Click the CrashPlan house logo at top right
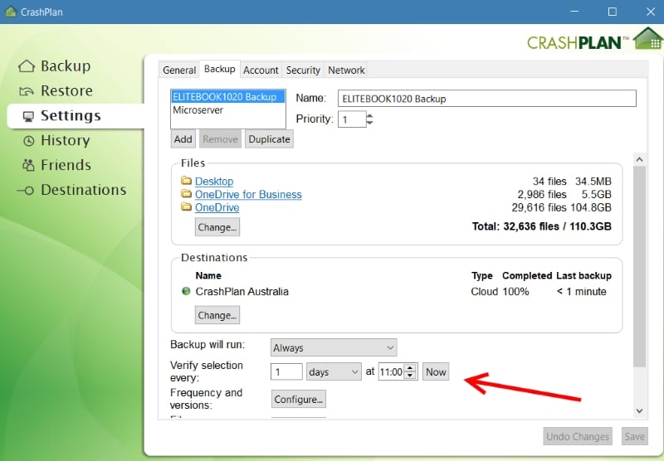 click(648, 39)
